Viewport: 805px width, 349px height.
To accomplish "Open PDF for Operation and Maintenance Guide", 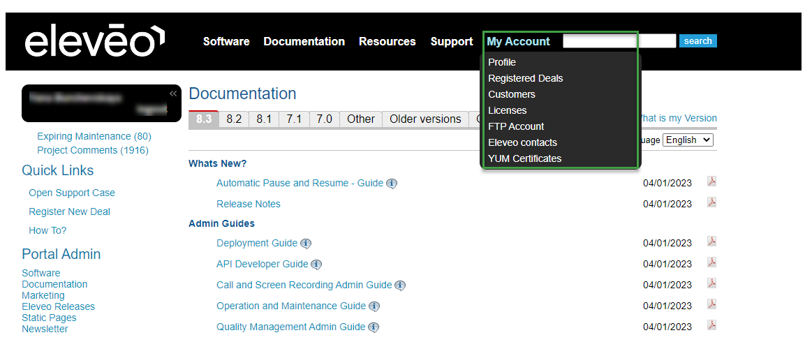I will coord(711,304).
